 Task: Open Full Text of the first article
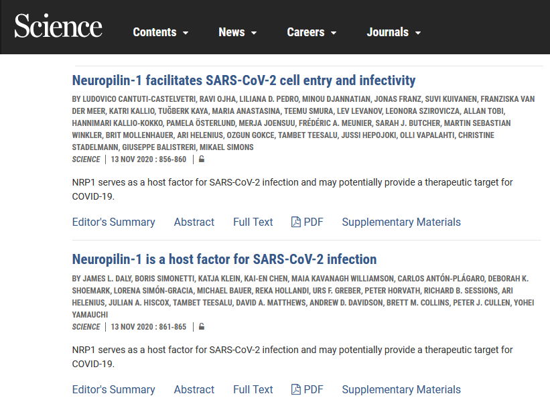[x=253, y=222]
